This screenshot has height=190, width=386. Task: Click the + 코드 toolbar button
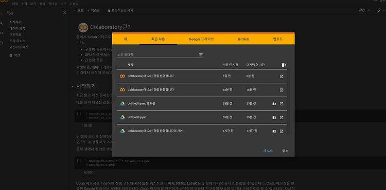79,11
